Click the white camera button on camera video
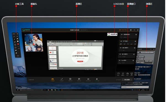This screenshot has height=102, width=166. (31, 45)
